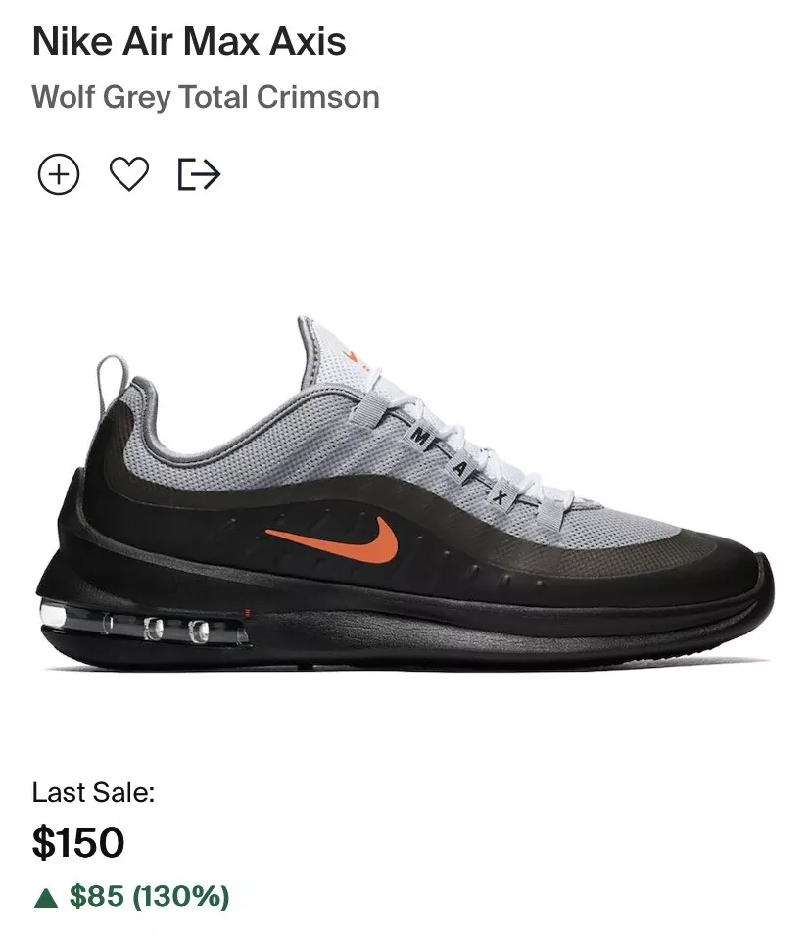Image resolution: width=811 pixels, height=936 pixels.
Task: Click the 130% percentage change
Action: coord(181,896)
